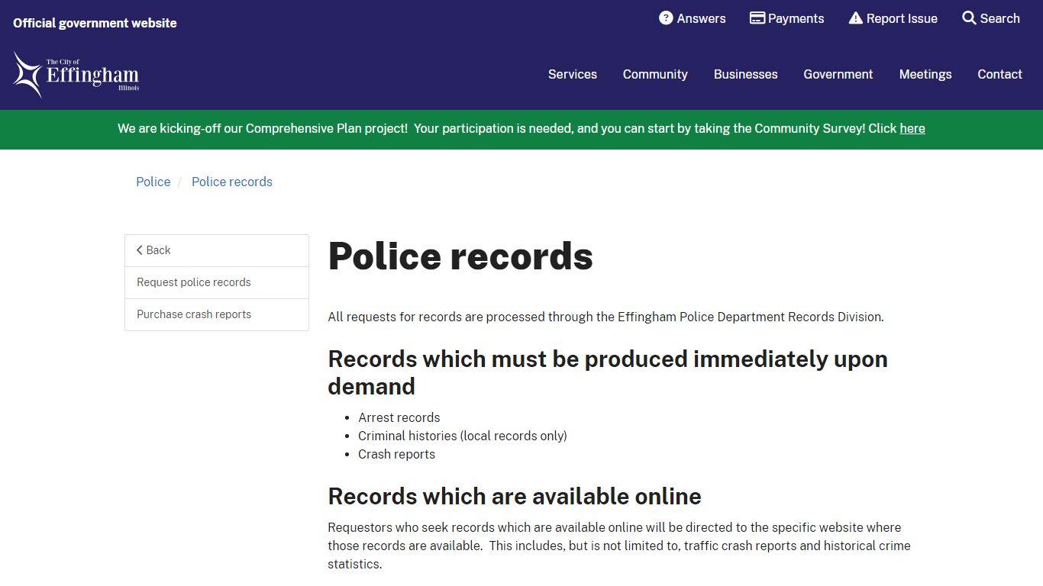Viewport: 1043px width, 586px height.
Task: Open the Businesses menu
Action: (746, 74)
